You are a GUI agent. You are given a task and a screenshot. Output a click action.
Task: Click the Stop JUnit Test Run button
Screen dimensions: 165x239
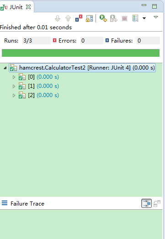pyautogui.click(x=124, y=19)
